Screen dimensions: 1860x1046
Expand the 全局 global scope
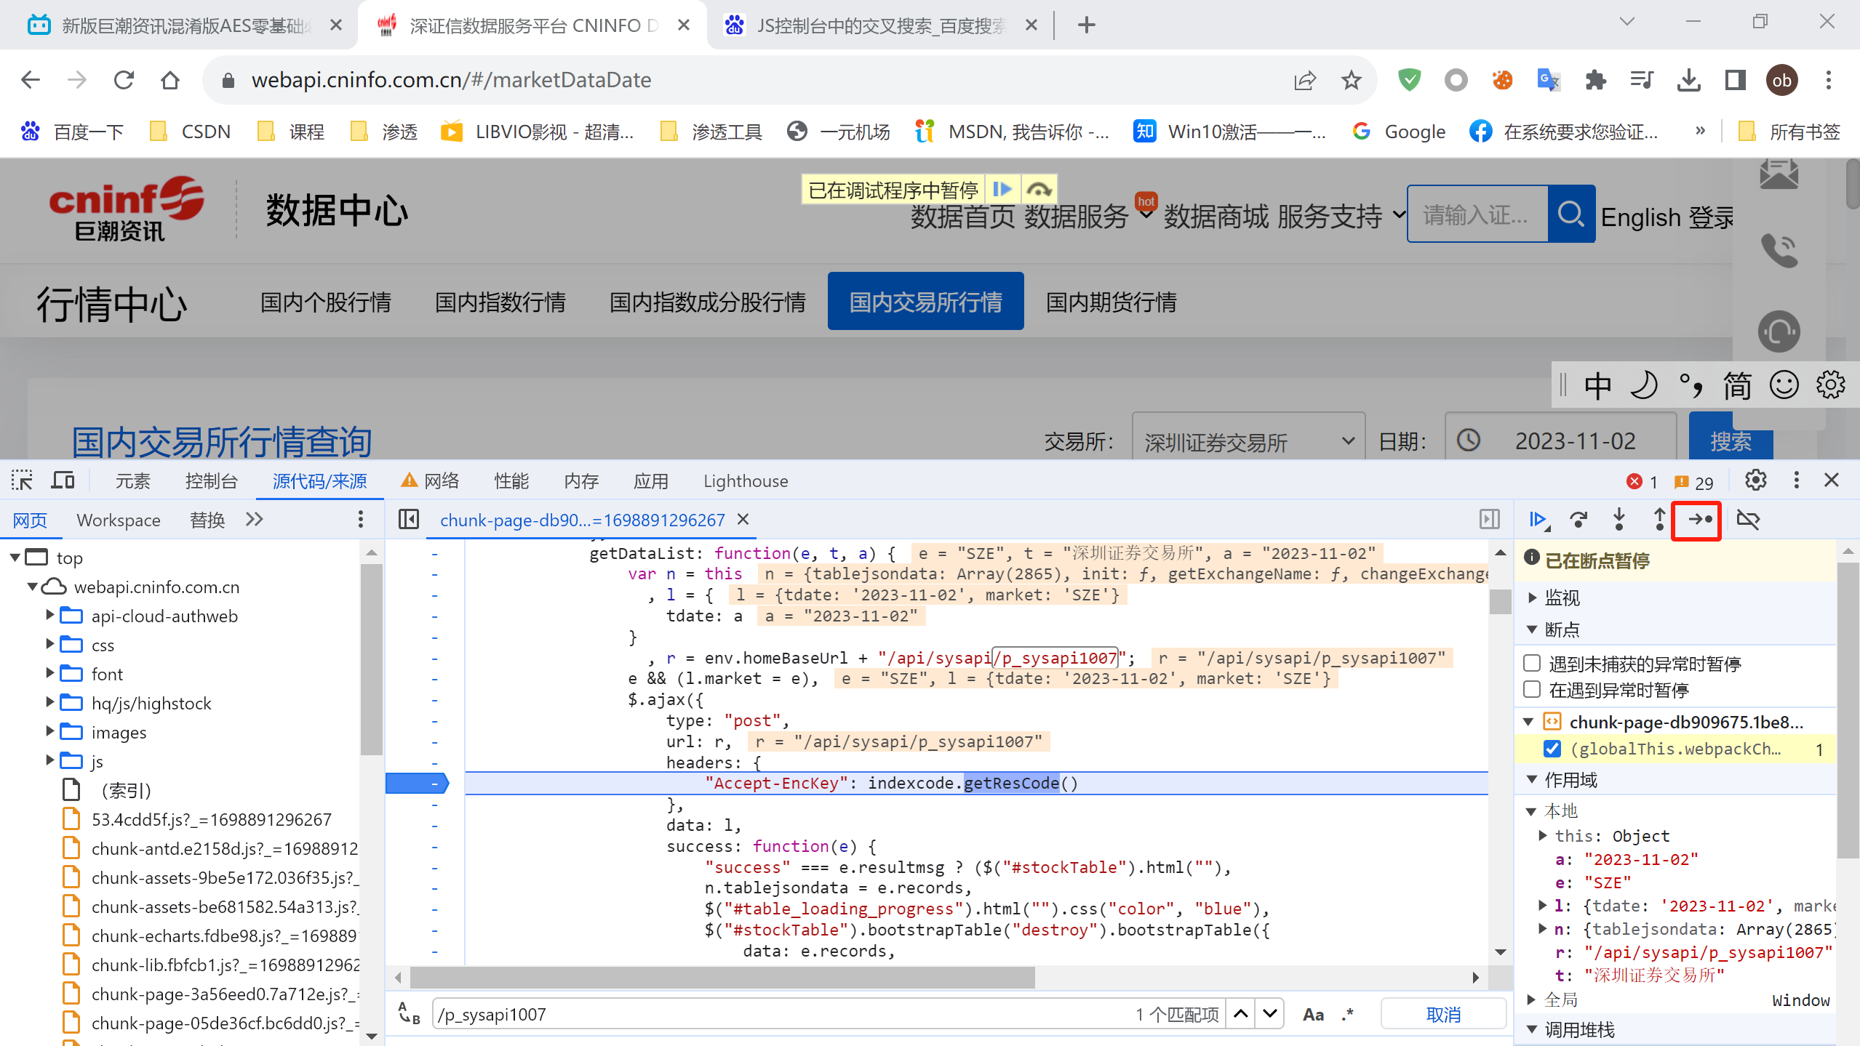pos(1533,999)
